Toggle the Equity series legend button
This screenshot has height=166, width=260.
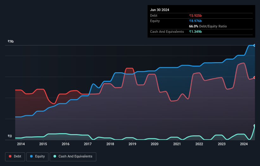pos(37,157)
